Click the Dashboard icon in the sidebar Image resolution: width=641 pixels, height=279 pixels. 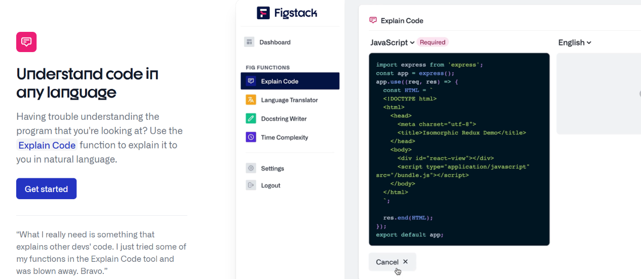[x=249, y=42]
